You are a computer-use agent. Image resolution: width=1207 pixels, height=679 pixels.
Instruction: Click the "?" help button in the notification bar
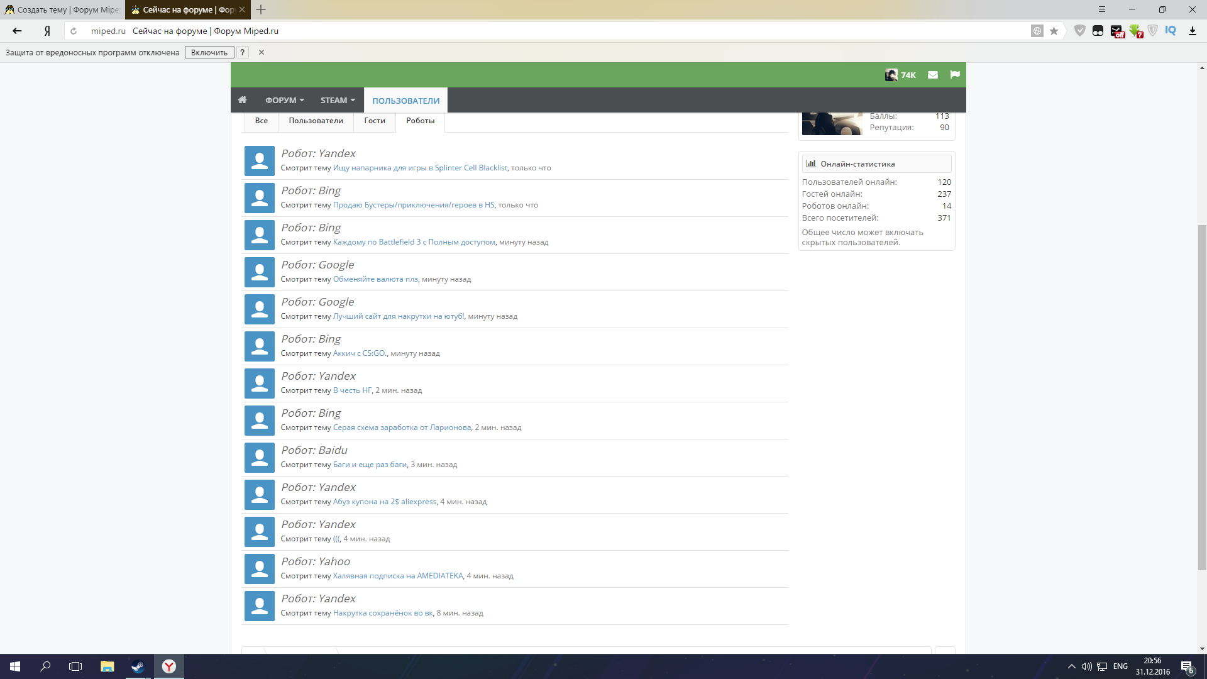(242, 52)
